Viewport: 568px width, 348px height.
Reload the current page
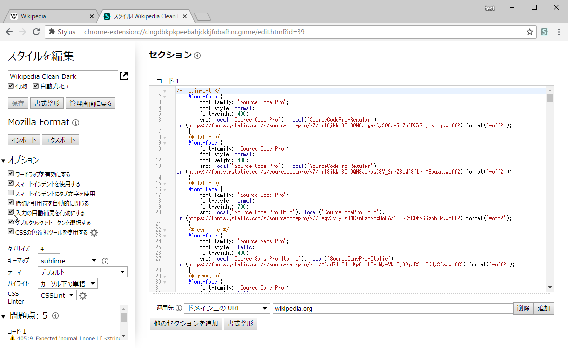[x=36, y=32]
